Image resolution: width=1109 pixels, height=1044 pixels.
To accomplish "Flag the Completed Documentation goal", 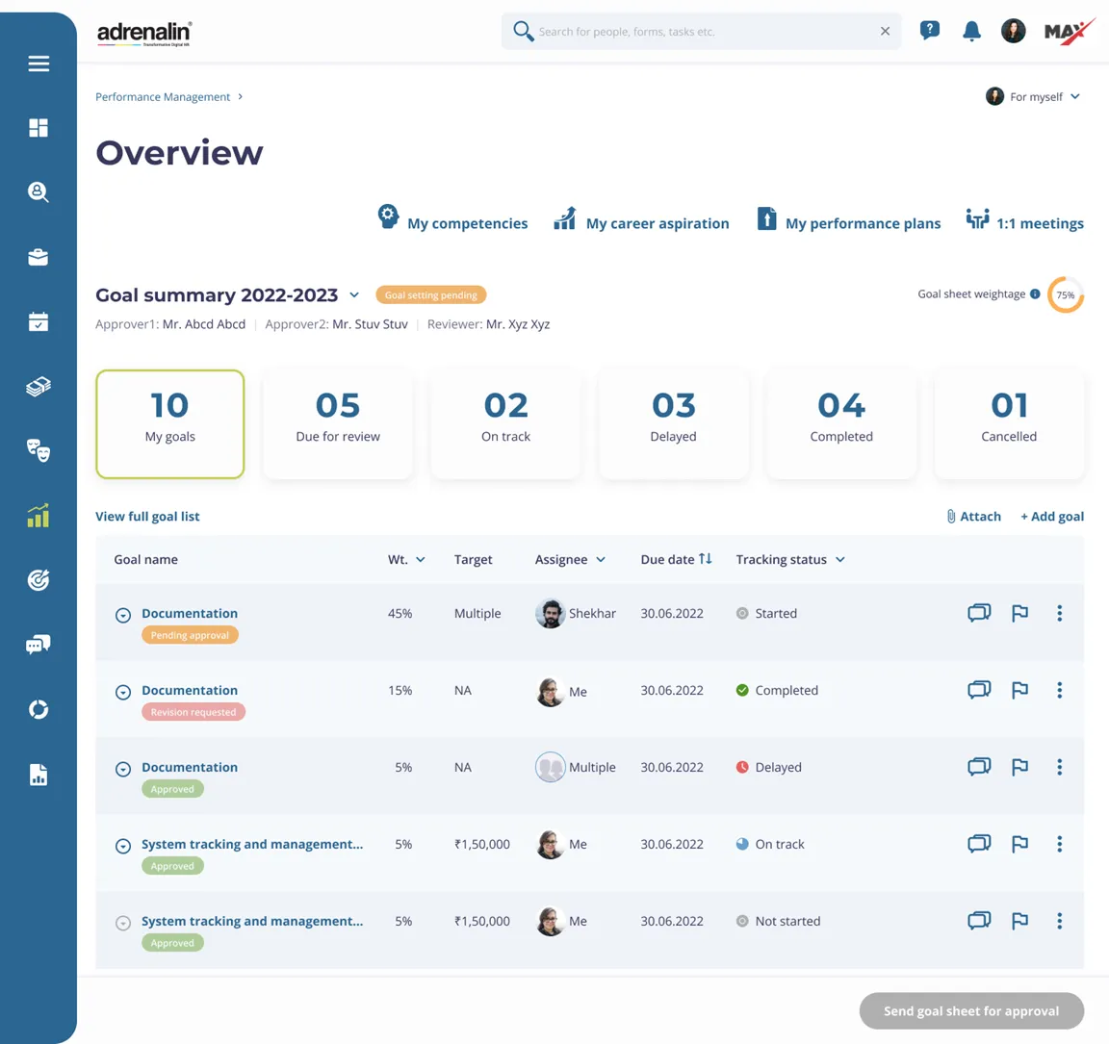I will 1019,690.
